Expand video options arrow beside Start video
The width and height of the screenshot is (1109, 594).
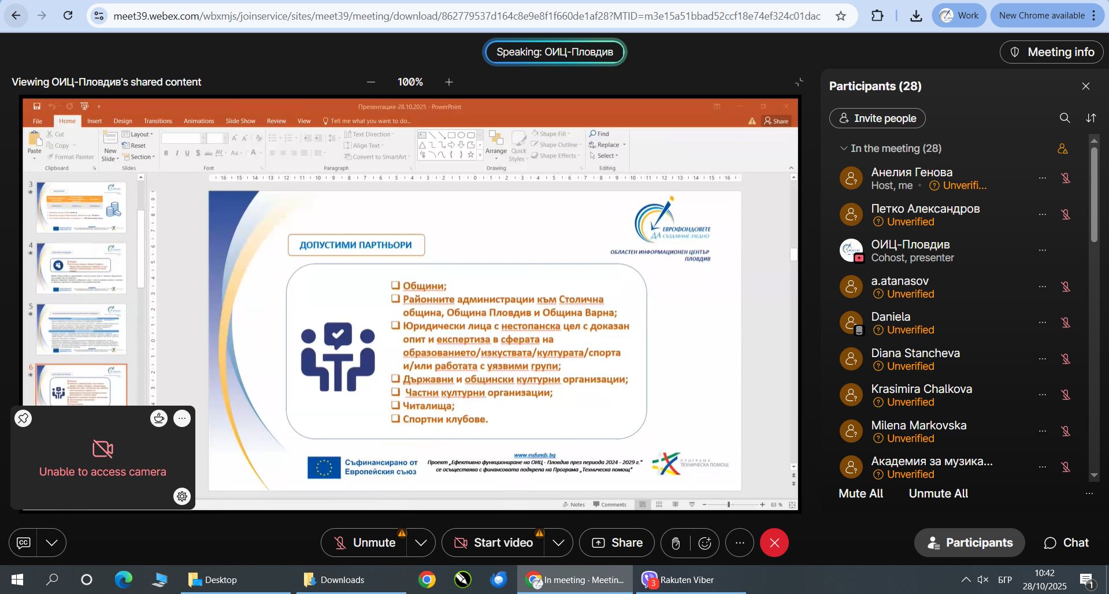558,543
